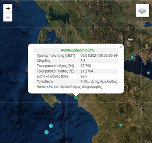Click the longitude value 21.2764
The image size is (152, 143).
point(87,71)
